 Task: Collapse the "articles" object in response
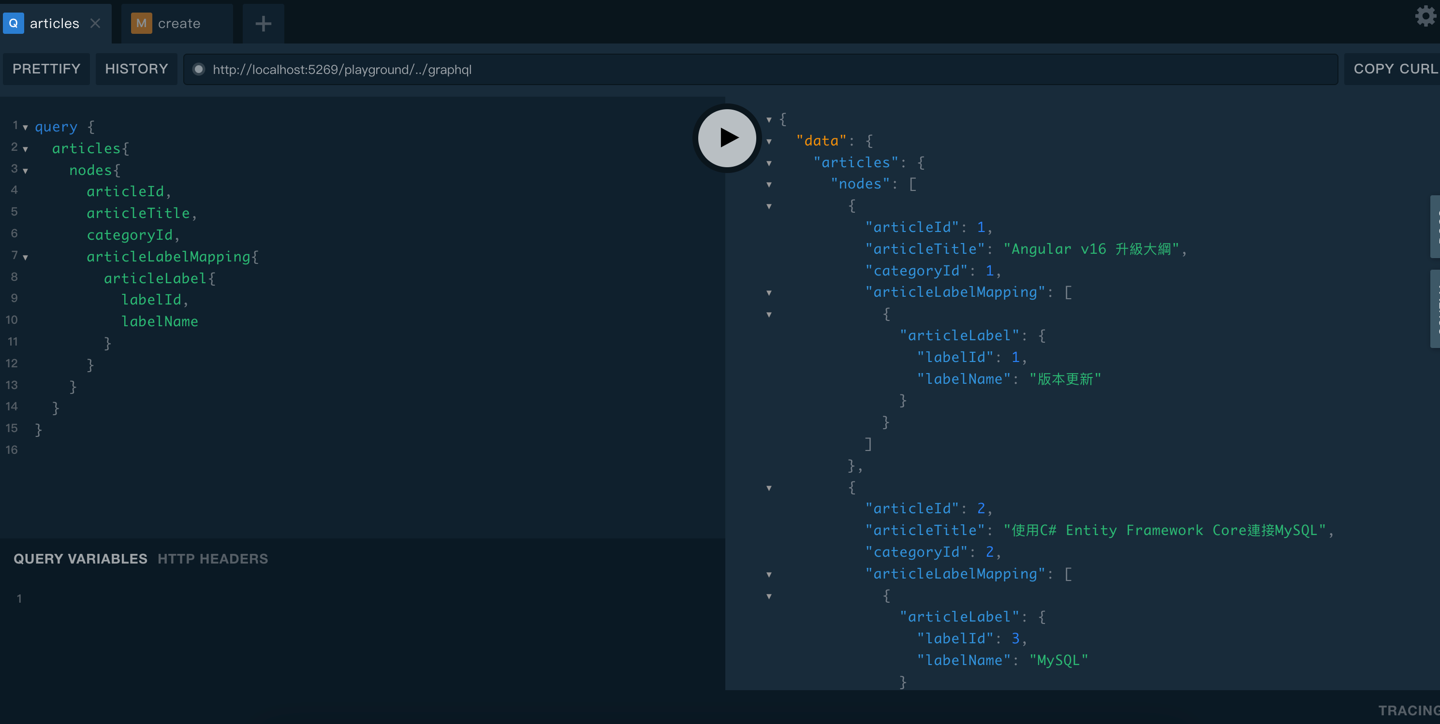[x=769, y=163]
